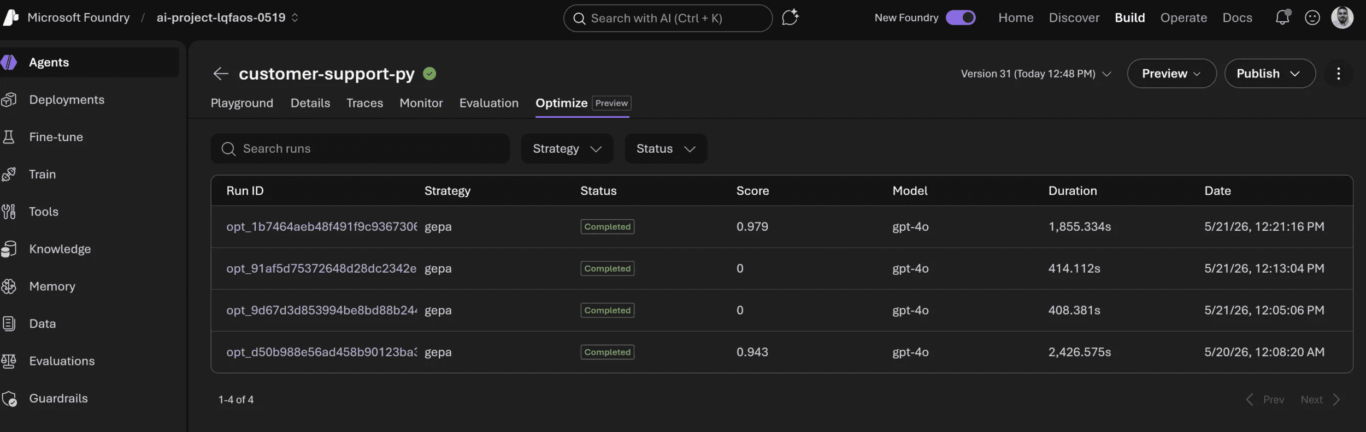Switch to the Evaluation tab
The image size is (1366, 432).
(x=489, y=103)
